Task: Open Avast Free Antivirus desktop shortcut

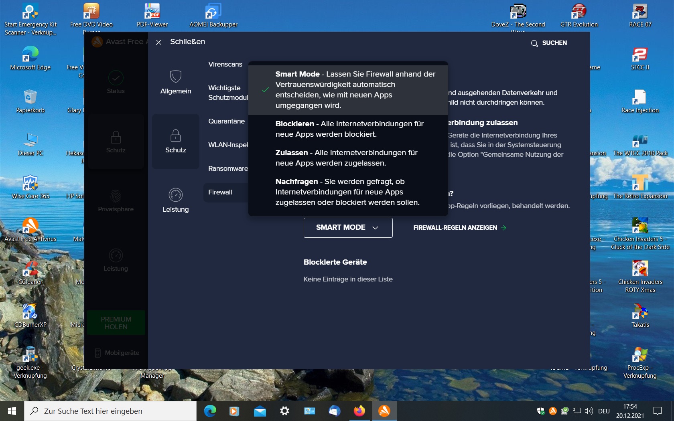Action: (30, 230)
